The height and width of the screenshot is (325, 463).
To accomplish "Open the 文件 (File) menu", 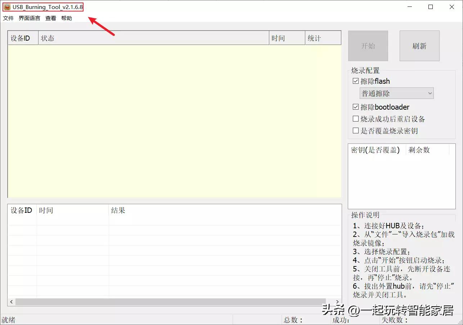I will tap(8, 18).
